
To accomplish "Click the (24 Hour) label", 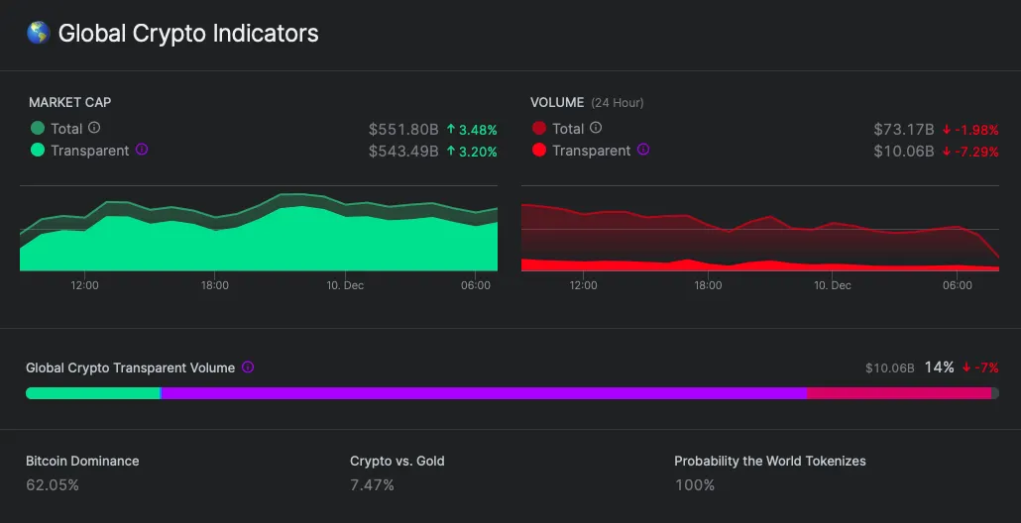I will tap(618, 103).
